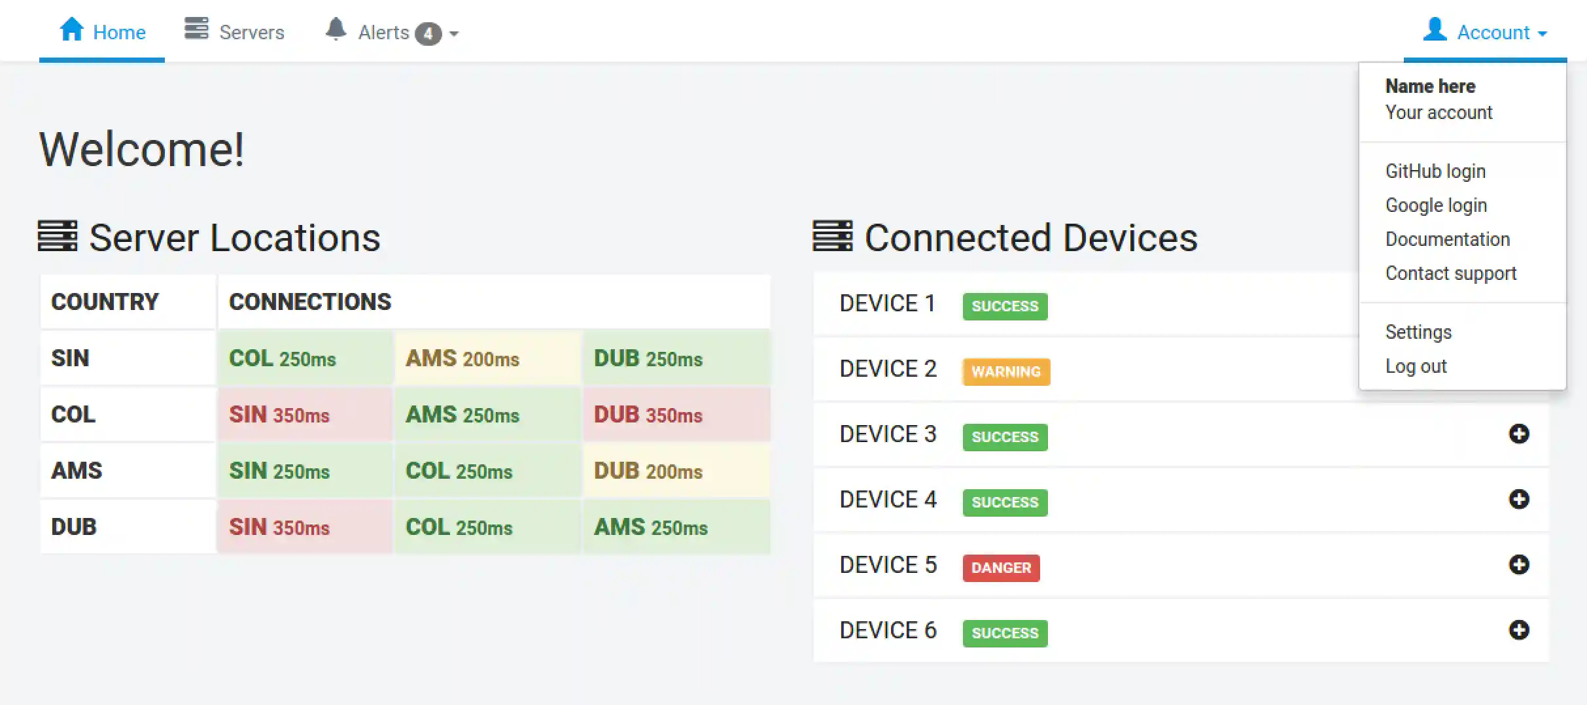This screenshot has width=1587, height=705.
Task: Click the server icon beside Connected Devices heading
Action: (x=832, y=236)
